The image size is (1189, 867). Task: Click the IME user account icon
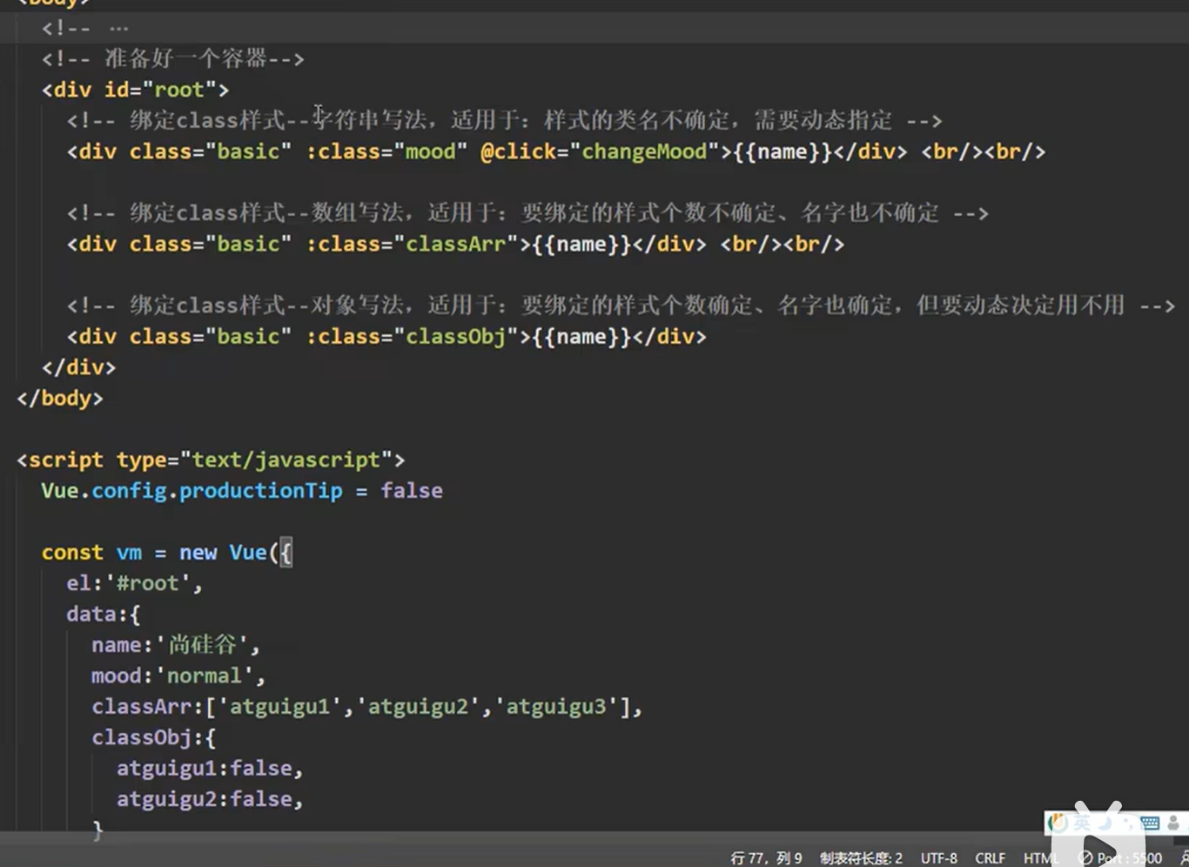(x=1173, y=823)
